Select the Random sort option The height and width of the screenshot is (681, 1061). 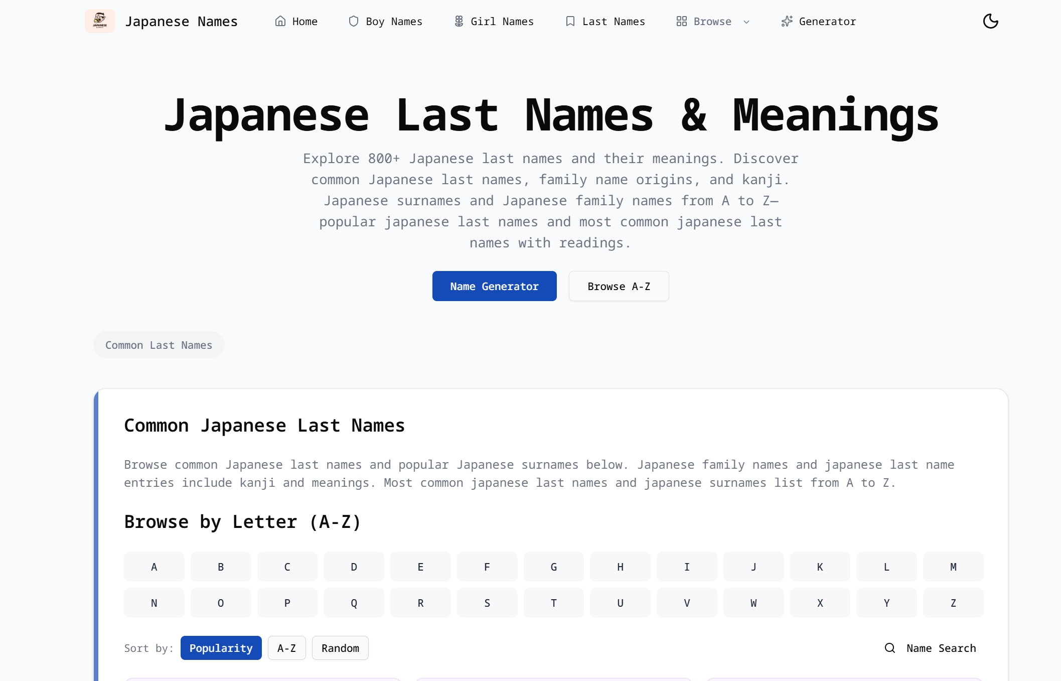point(340,648)
